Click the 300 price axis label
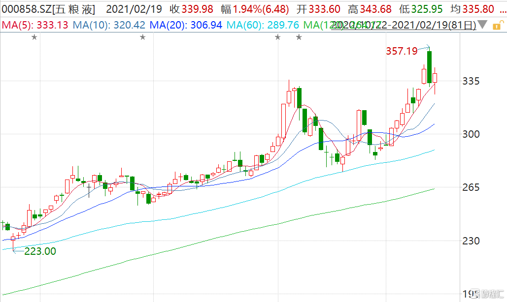507x302 pixels. (471, 134)
